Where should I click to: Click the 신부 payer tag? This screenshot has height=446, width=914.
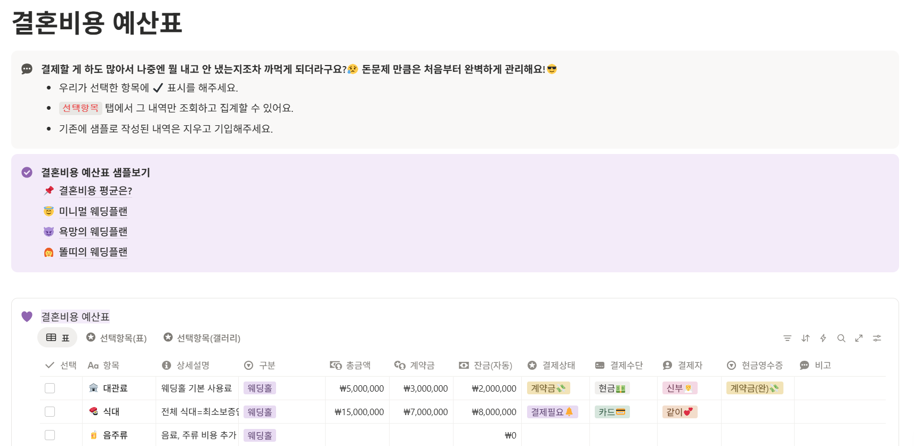tap(680, 388)
